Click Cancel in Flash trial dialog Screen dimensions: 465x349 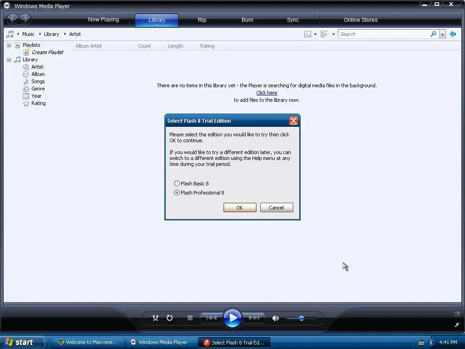(277, 207)
